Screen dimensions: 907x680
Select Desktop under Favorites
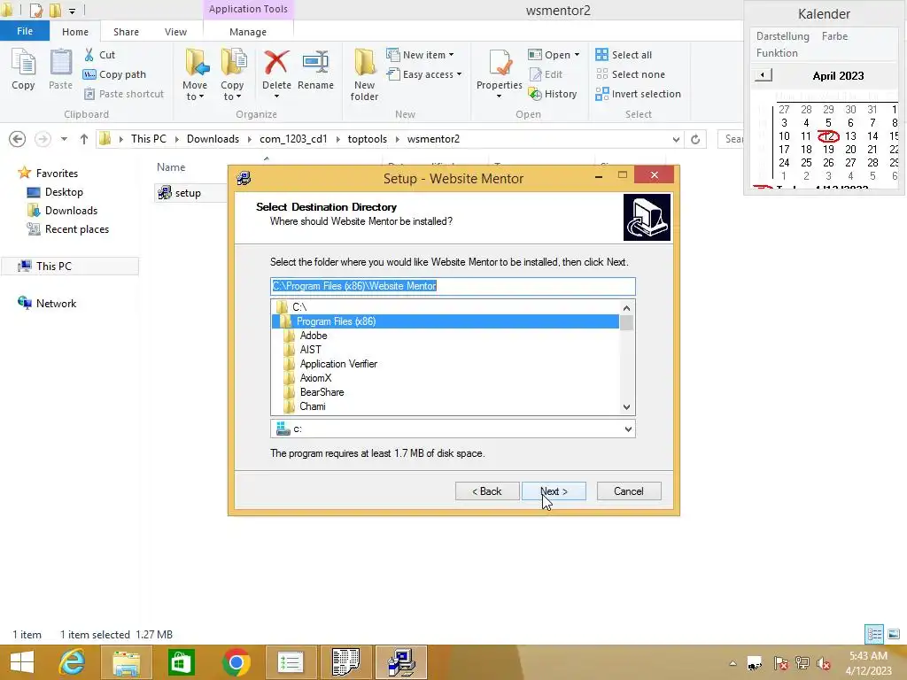(x=56, y=192)
